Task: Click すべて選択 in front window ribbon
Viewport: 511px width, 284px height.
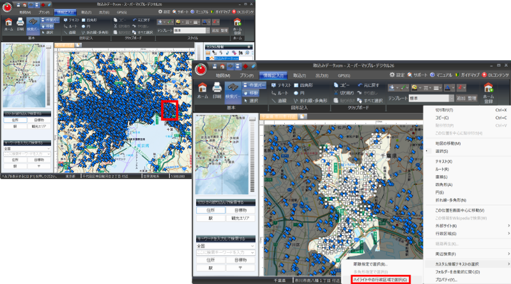Action: coord(370,101)
